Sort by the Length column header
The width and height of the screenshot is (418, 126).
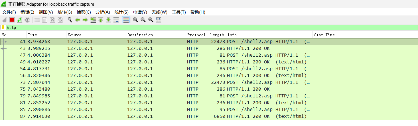[x=217, y=35]
